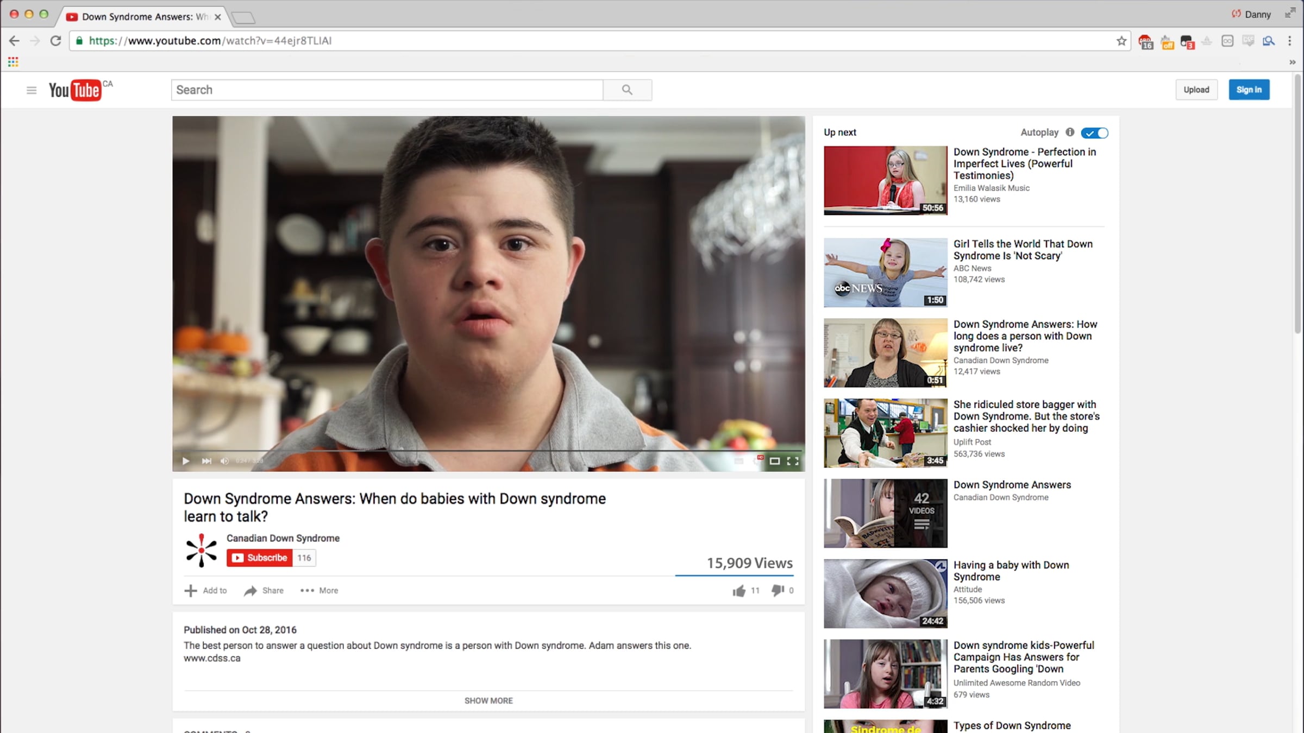Open the ABC News thumbnail video
This screenshot has width=1304, height=733.
click(885, 273)
